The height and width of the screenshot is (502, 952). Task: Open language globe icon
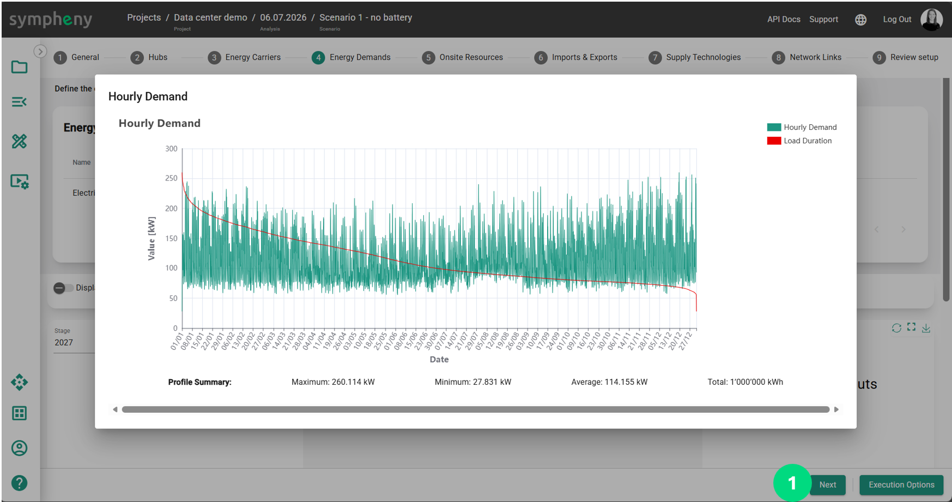click(860, 20)
